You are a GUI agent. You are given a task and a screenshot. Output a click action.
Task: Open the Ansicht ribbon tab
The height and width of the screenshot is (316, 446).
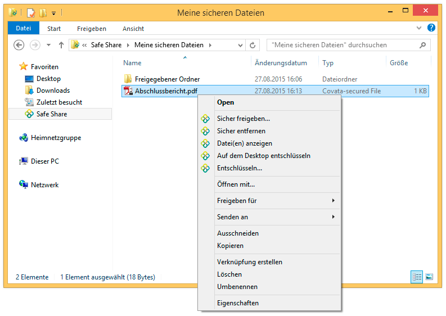(x=133, y=29)
